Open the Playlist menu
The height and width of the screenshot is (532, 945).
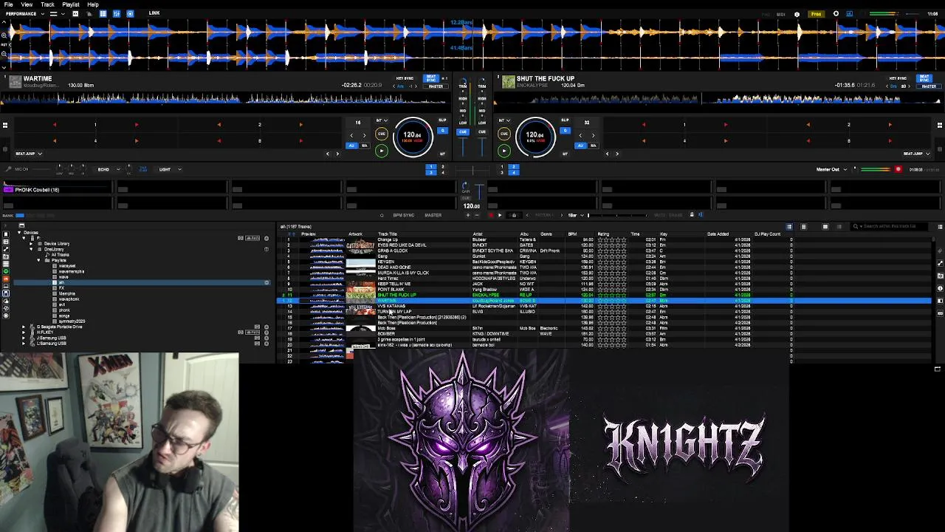click(x=71, y=4)
